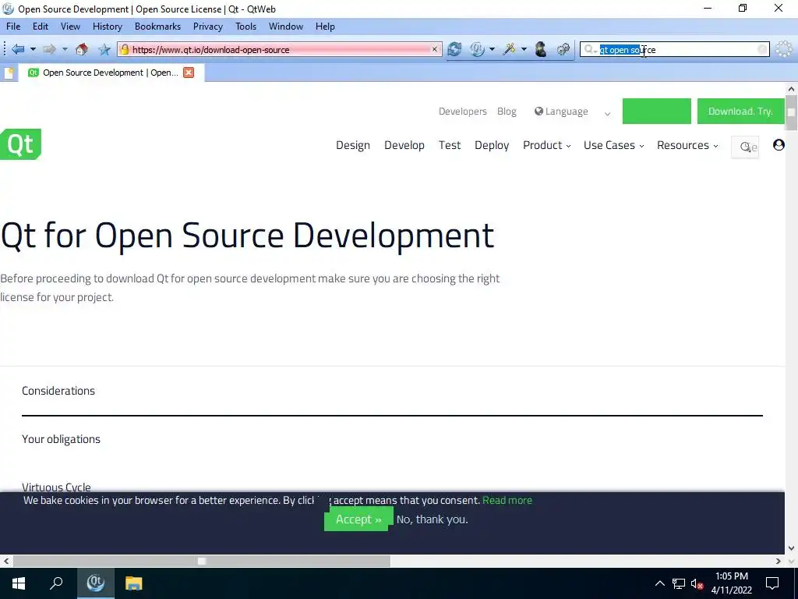Open the Help menu
This screenshot has width=798, height=599.
click(325, 27)
